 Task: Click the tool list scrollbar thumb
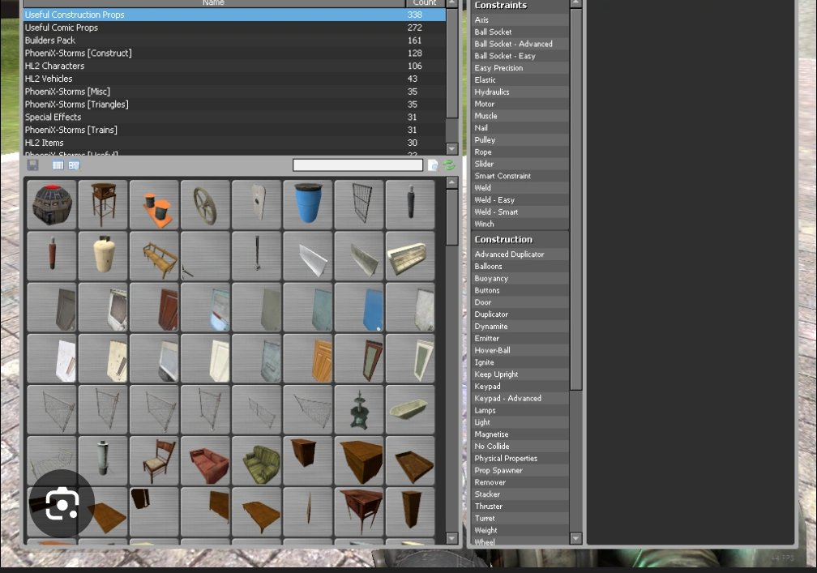click(575, 199)
